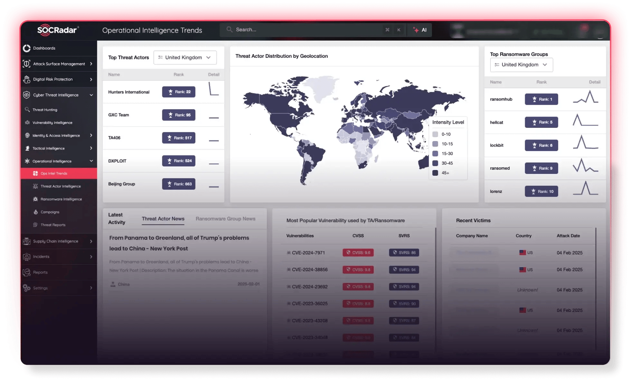Click the Threat Reports document icon
631x388 pixels.
35,225
